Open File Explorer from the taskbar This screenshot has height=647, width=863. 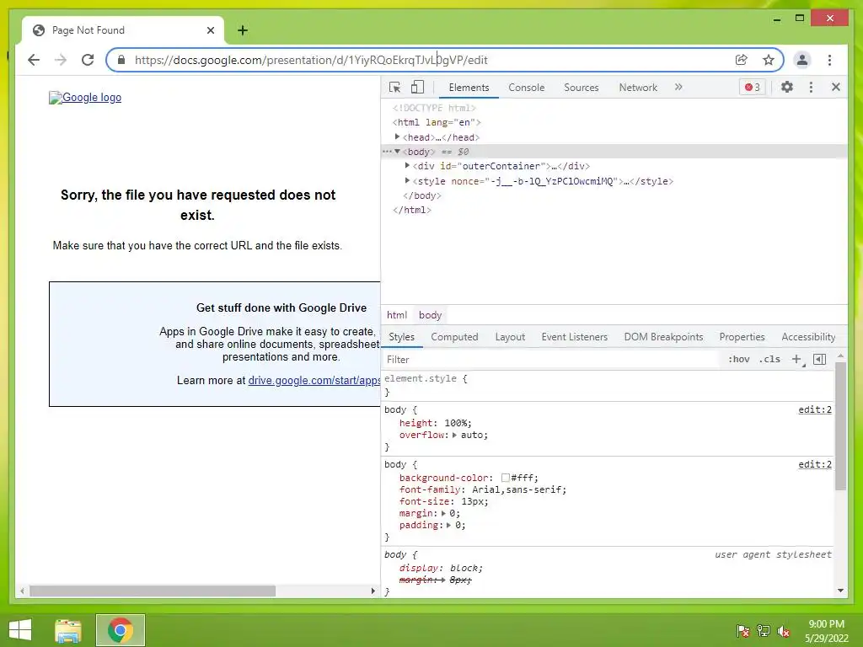(x=68, y=630)
